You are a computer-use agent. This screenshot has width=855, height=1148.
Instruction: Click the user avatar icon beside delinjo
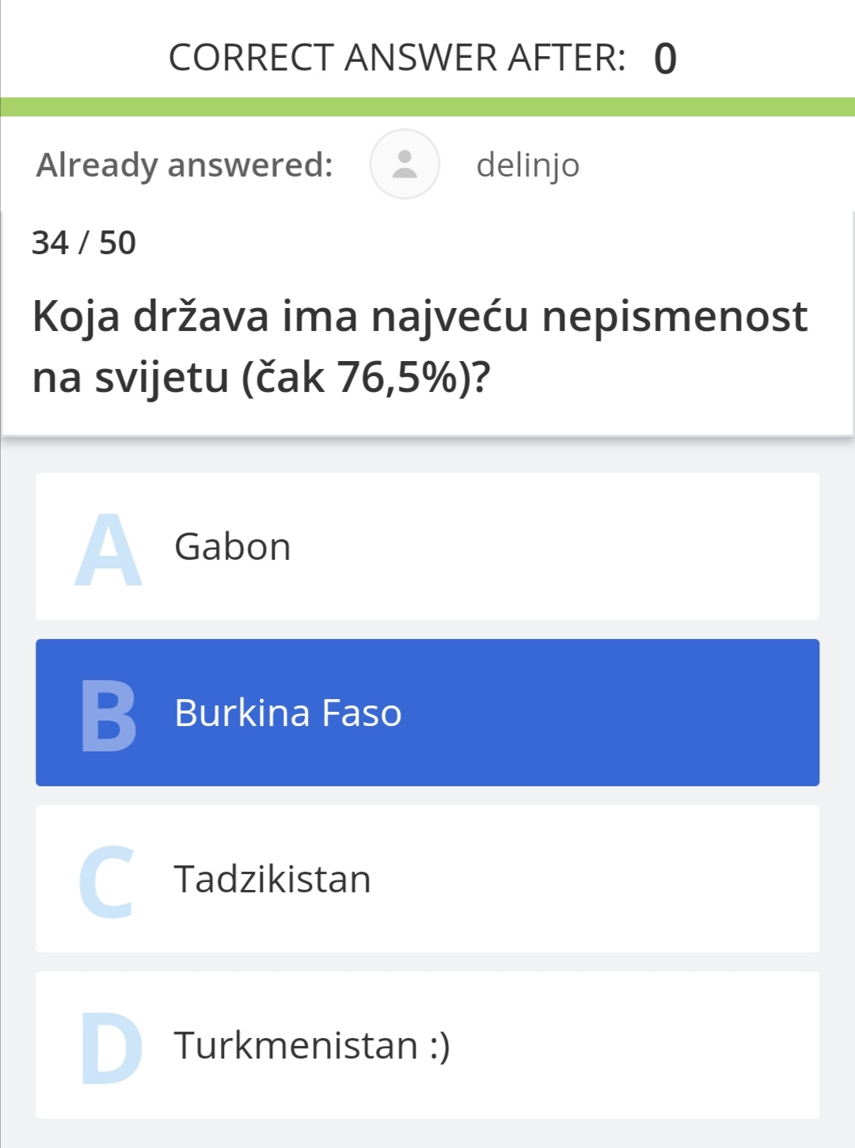(x=405, y=164)
